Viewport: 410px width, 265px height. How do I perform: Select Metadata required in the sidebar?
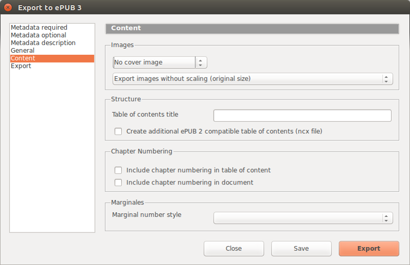click(39, 28)
